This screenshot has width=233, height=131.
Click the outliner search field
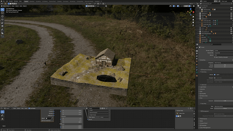(x=215, y=4)
